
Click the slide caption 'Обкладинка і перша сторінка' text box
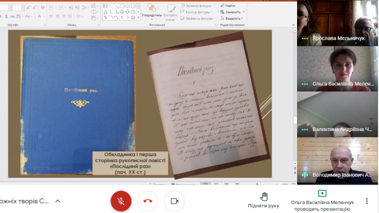(130, 163)
